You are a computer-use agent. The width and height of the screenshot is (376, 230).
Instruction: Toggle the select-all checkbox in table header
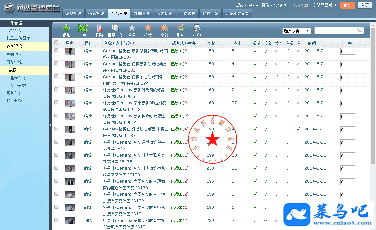click(x=56, y=43)
